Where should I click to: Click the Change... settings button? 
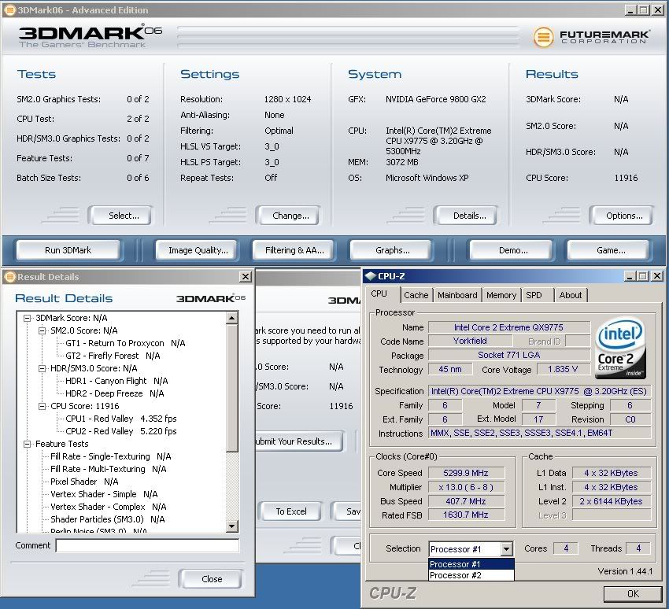[x=288, y=216]
